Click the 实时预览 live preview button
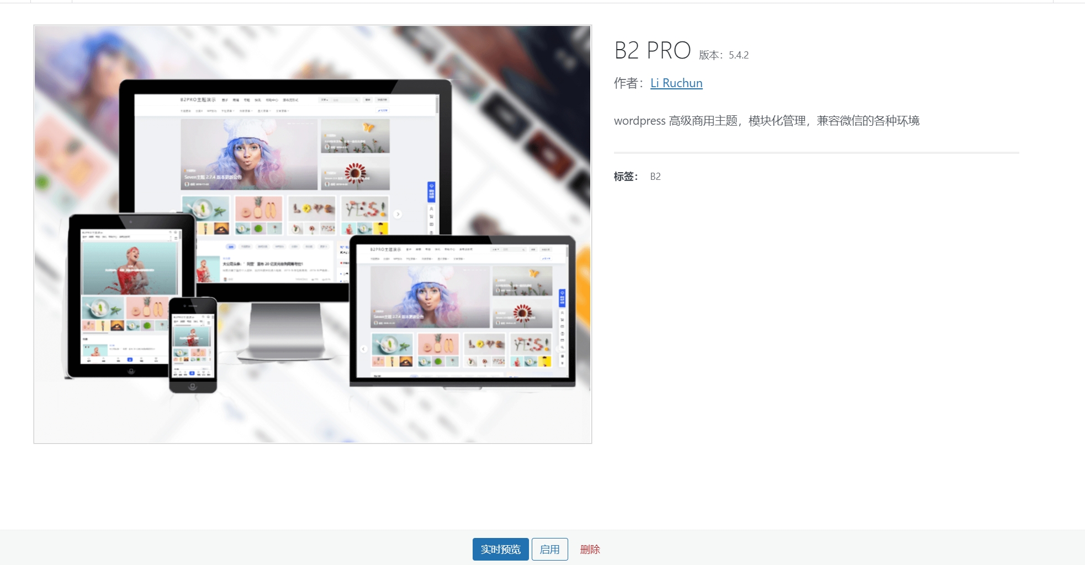Viewport: 1085px width, 565px height. pos(500,549)
